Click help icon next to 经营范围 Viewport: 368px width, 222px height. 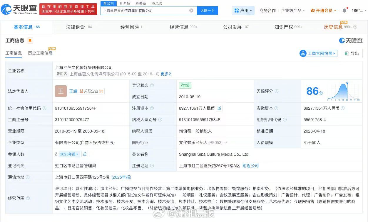(x=28, y=198)
